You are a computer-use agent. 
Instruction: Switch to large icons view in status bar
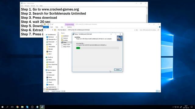tap(159, 91)
